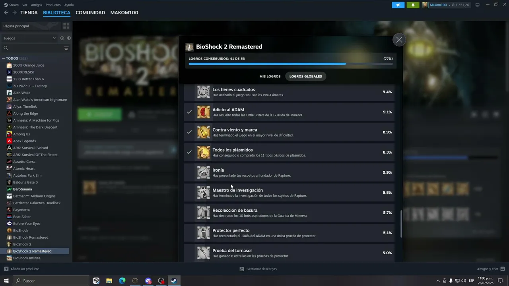Click the 'Adicto al ADAM' achievement icon
The image size is (509, 286).
coord(203,112)
